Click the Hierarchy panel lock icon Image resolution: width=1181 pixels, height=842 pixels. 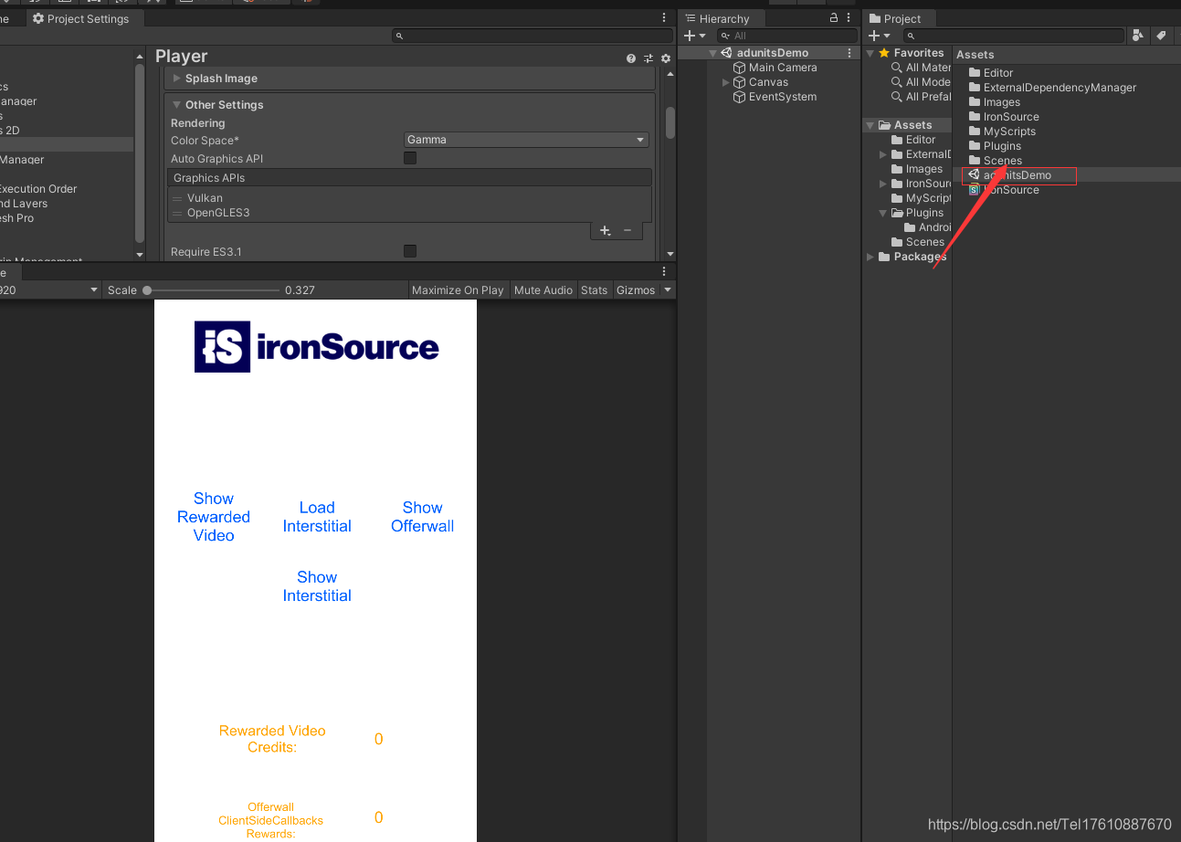click(x=834, y=17)
